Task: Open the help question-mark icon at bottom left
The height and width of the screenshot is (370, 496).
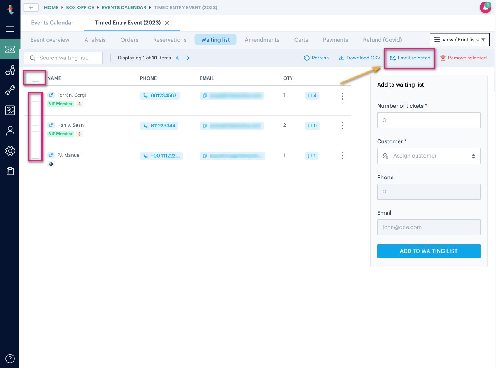Action: tap(10, 358)
